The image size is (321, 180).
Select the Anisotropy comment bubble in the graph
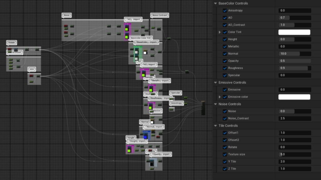click(176, 103)
